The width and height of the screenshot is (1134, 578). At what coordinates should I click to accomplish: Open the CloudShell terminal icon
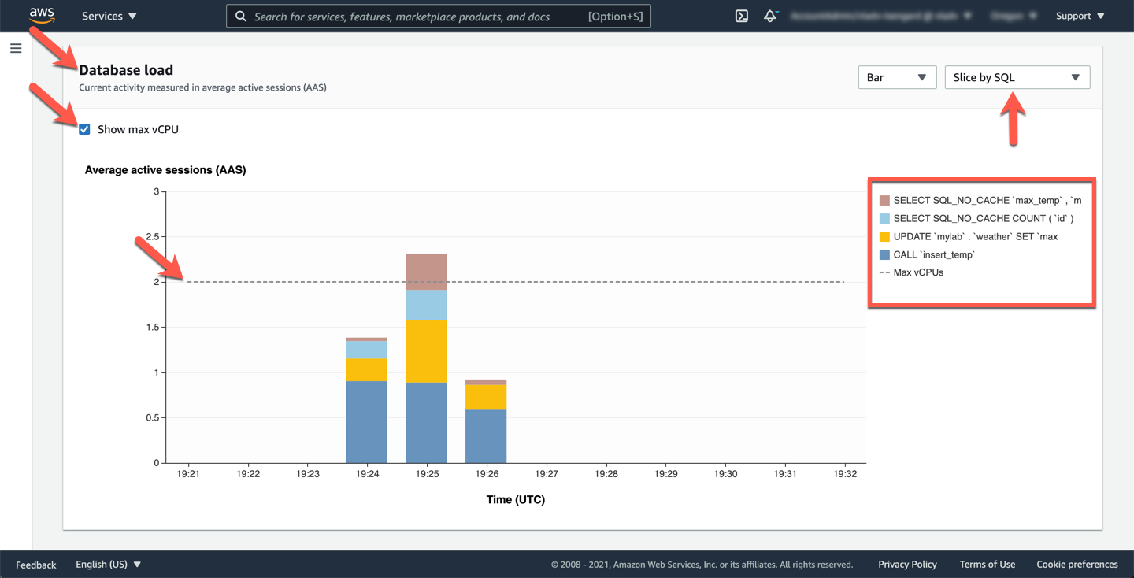point(741,16)
